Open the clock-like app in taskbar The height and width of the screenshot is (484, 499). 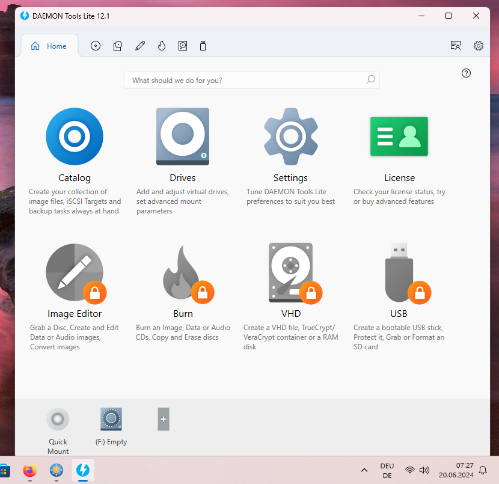57,470
